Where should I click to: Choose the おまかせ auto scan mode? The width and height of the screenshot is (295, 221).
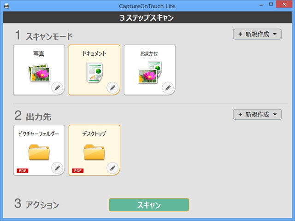click(x=149, y=70)
